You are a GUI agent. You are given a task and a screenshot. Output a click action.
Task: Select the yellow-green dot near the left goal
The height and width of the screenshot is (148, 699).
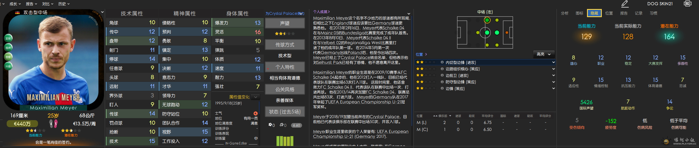478,33
